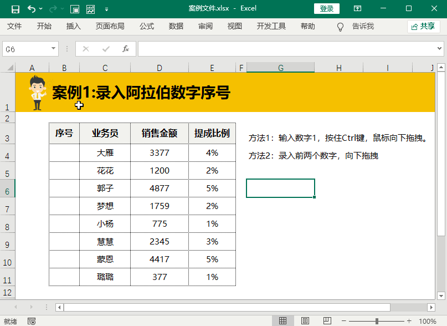Screen dimensions: 447x326
Task: Click the Insert Function fx icon
Action: click(x=126, y=49)
